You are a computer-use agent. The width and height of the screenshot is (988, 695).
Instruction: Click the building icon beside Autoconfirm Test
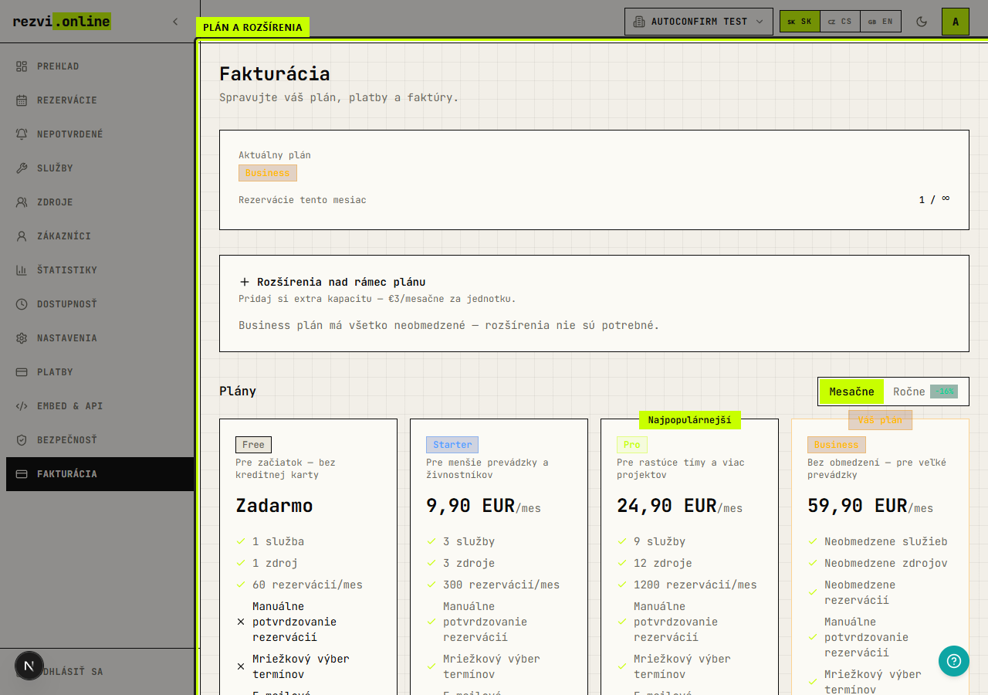(x=639, y=22)
